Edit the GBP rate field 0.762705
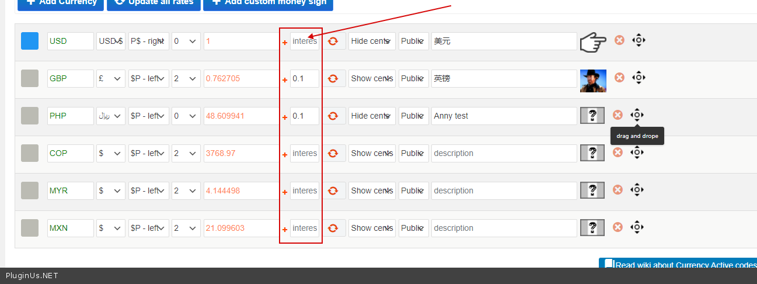Viewport: 757px width, 284px height. click(242, 78)
